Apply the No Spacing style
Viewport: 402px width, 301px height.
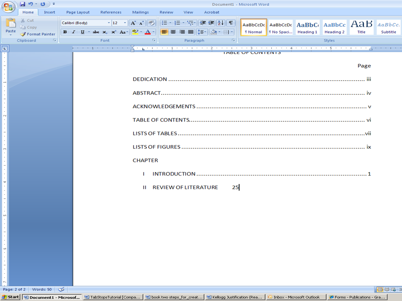click(x=281, y=28)
